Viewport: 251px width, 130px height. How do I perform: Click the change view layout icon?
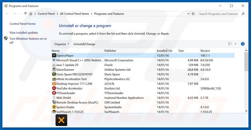230,44
